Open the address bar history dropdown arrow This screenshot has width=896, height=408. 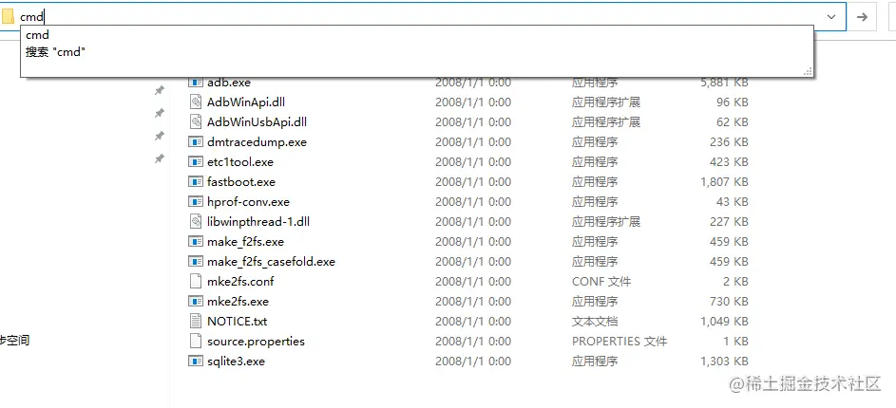831,17
